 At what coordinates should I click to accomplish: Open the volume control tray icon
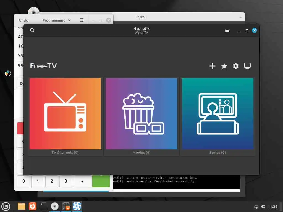point(263,206)
